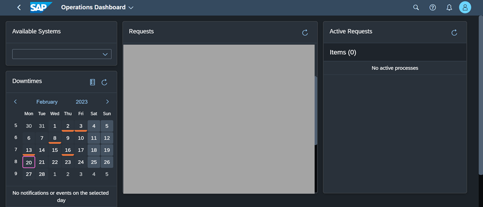Refresh the Requests card
Screen dimensions: 483x207
pos(305,33)
